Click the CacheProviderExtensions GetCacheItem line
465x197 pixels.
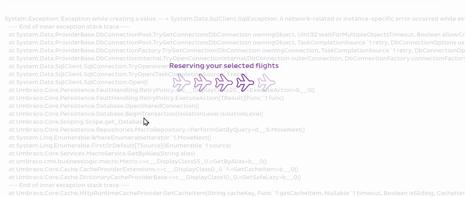(x=153, y=169)
